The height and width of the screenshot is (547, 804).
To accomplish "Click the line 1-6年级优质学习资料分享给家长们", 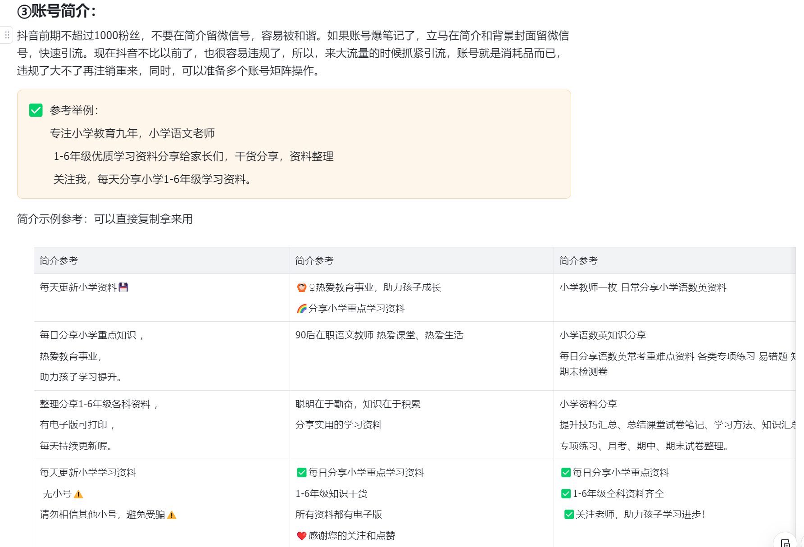I will (194, 156).
